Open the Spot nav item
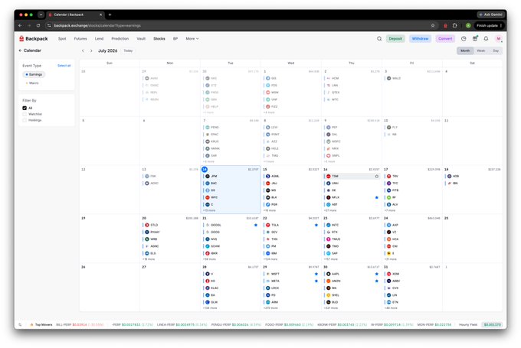 62,39
